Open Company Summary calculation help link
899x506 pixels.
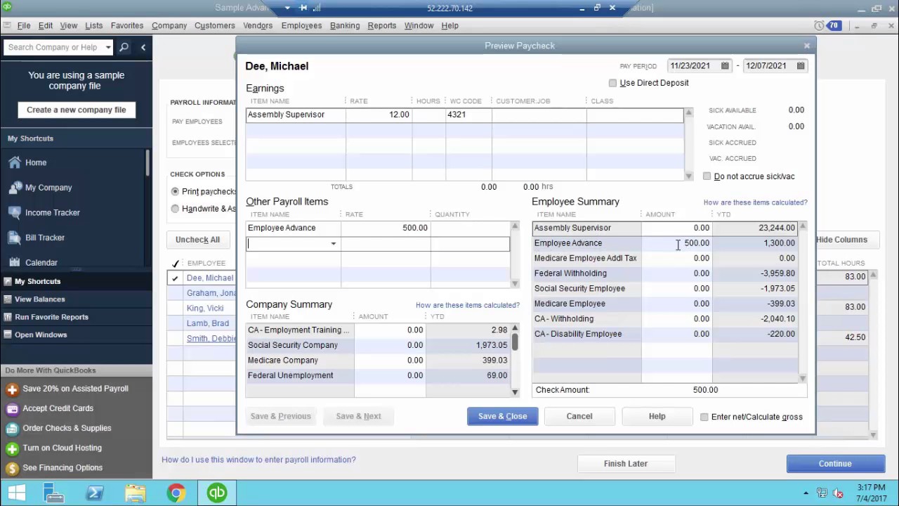click(x=468, y=305)
